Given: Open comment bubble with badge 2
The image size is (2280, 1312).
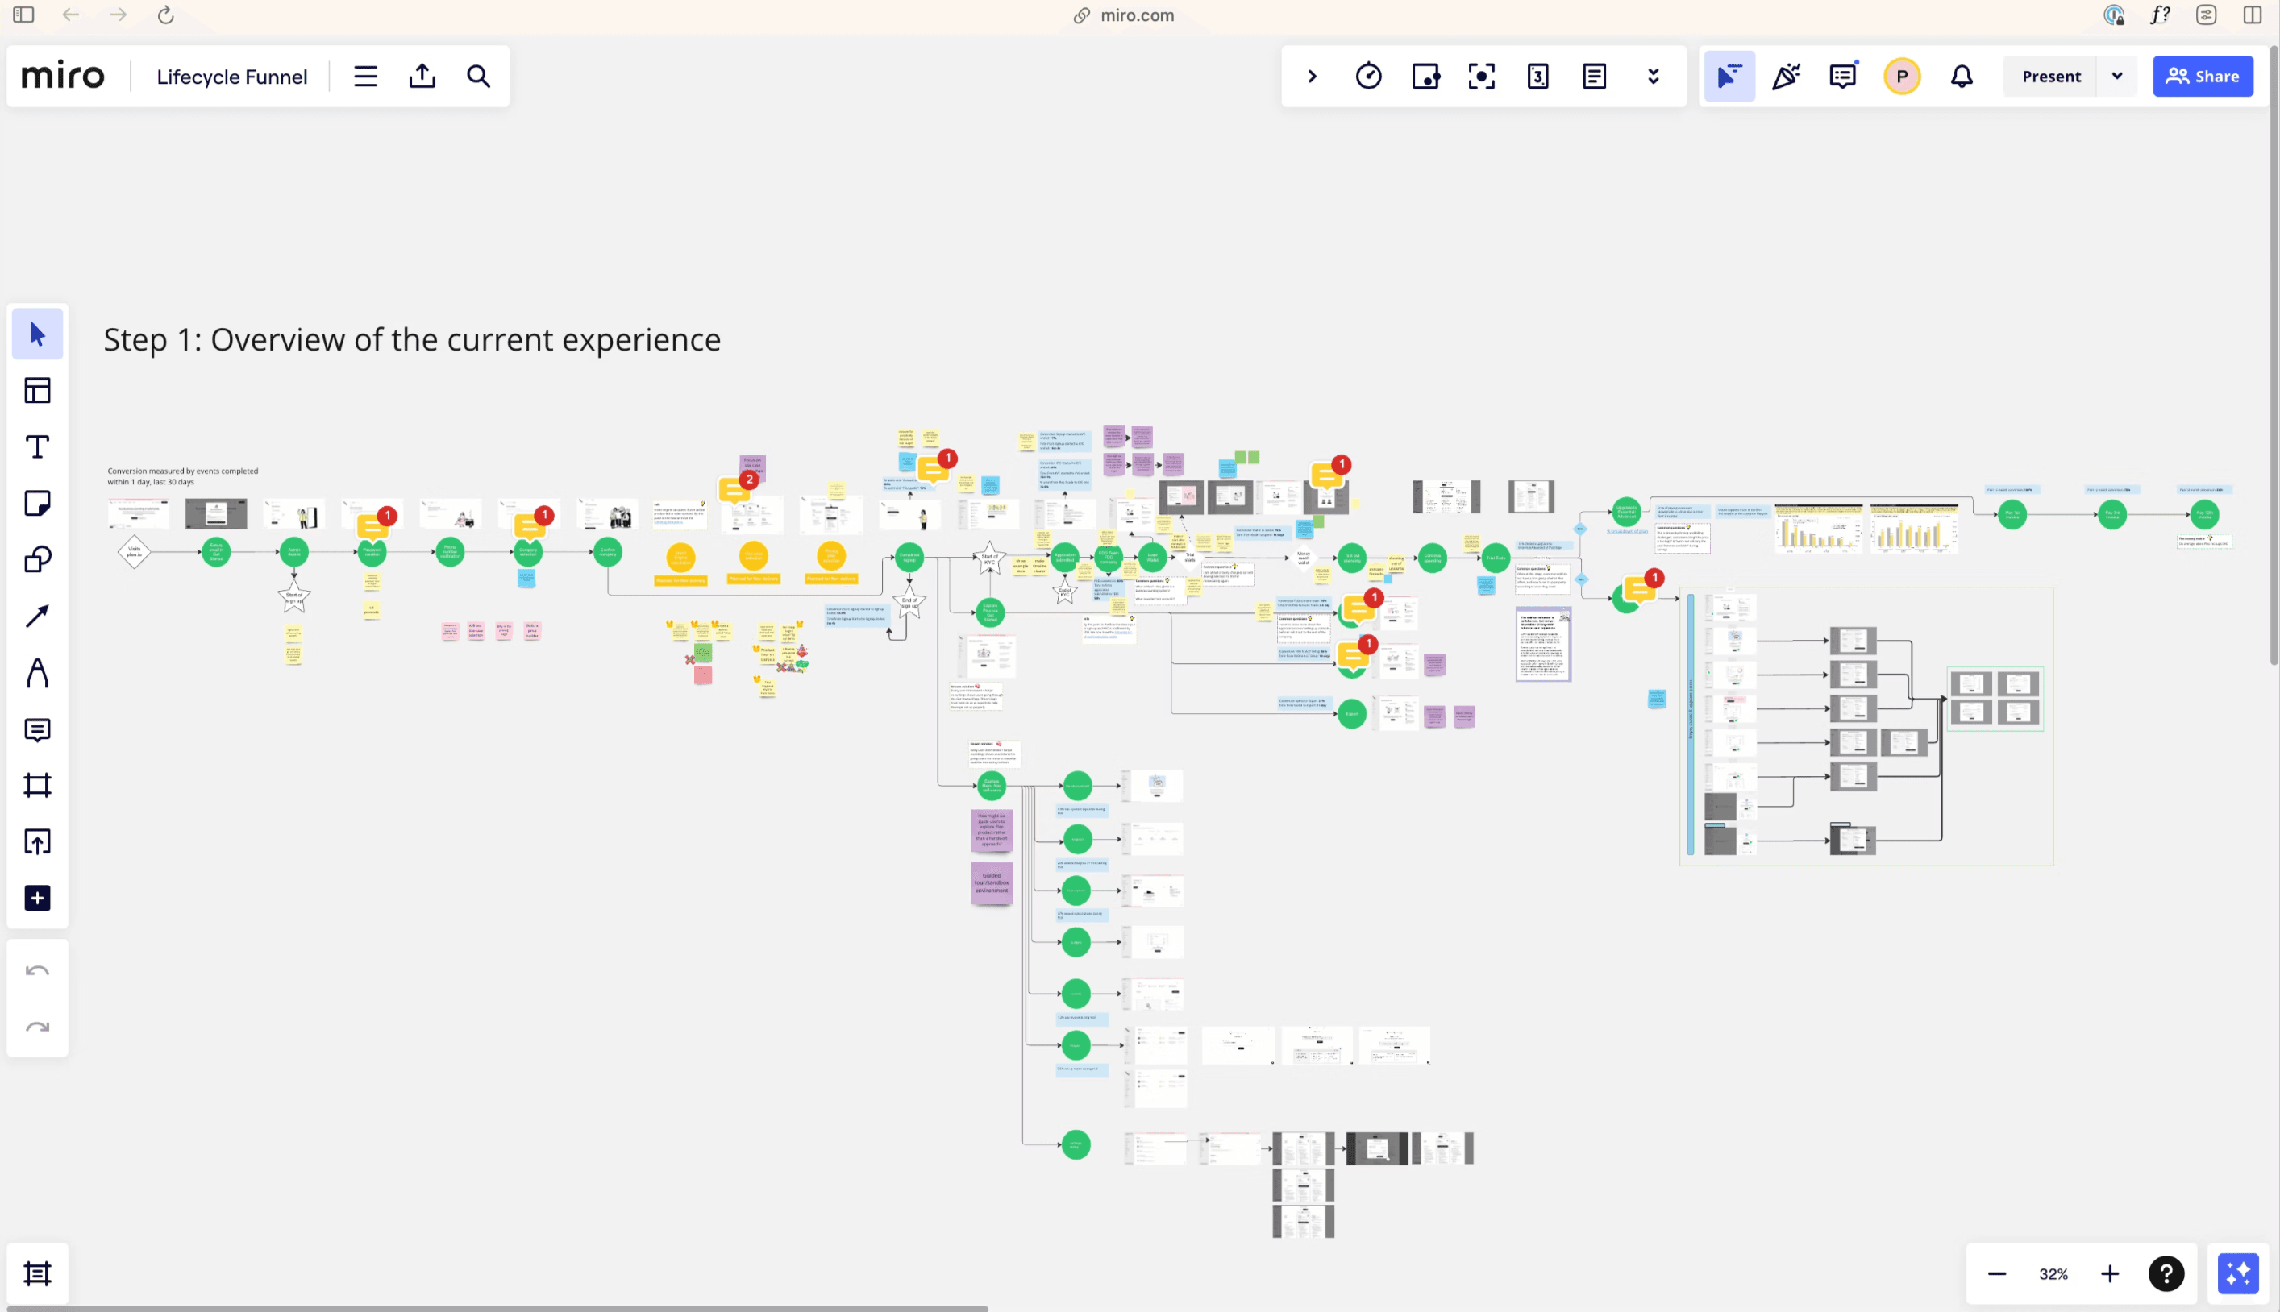Looking at the screenshot, I should [x=736, y=488].
